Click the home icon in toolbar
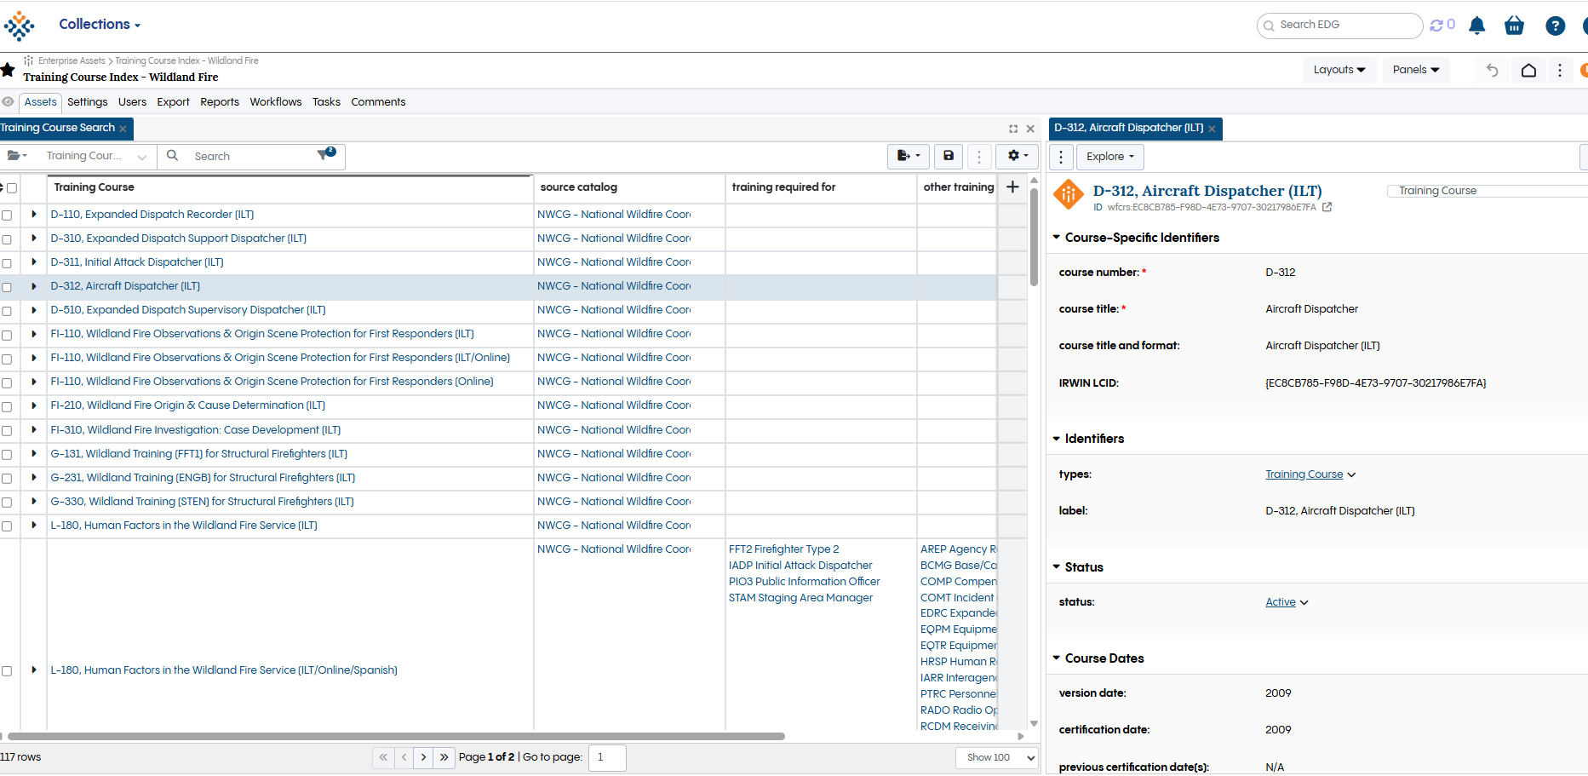 1528,70
